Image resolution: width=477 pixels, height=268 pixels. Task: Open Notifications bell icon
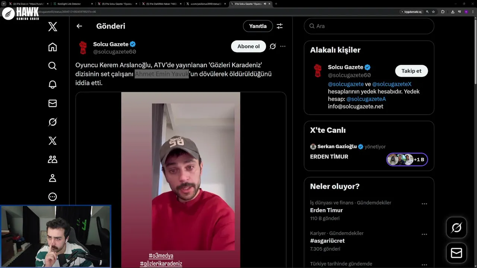click(x=53, y=84)
